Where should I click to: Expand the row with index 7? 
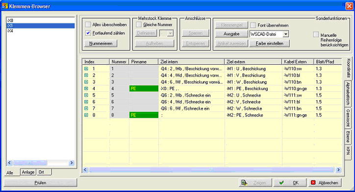(86, 109)
